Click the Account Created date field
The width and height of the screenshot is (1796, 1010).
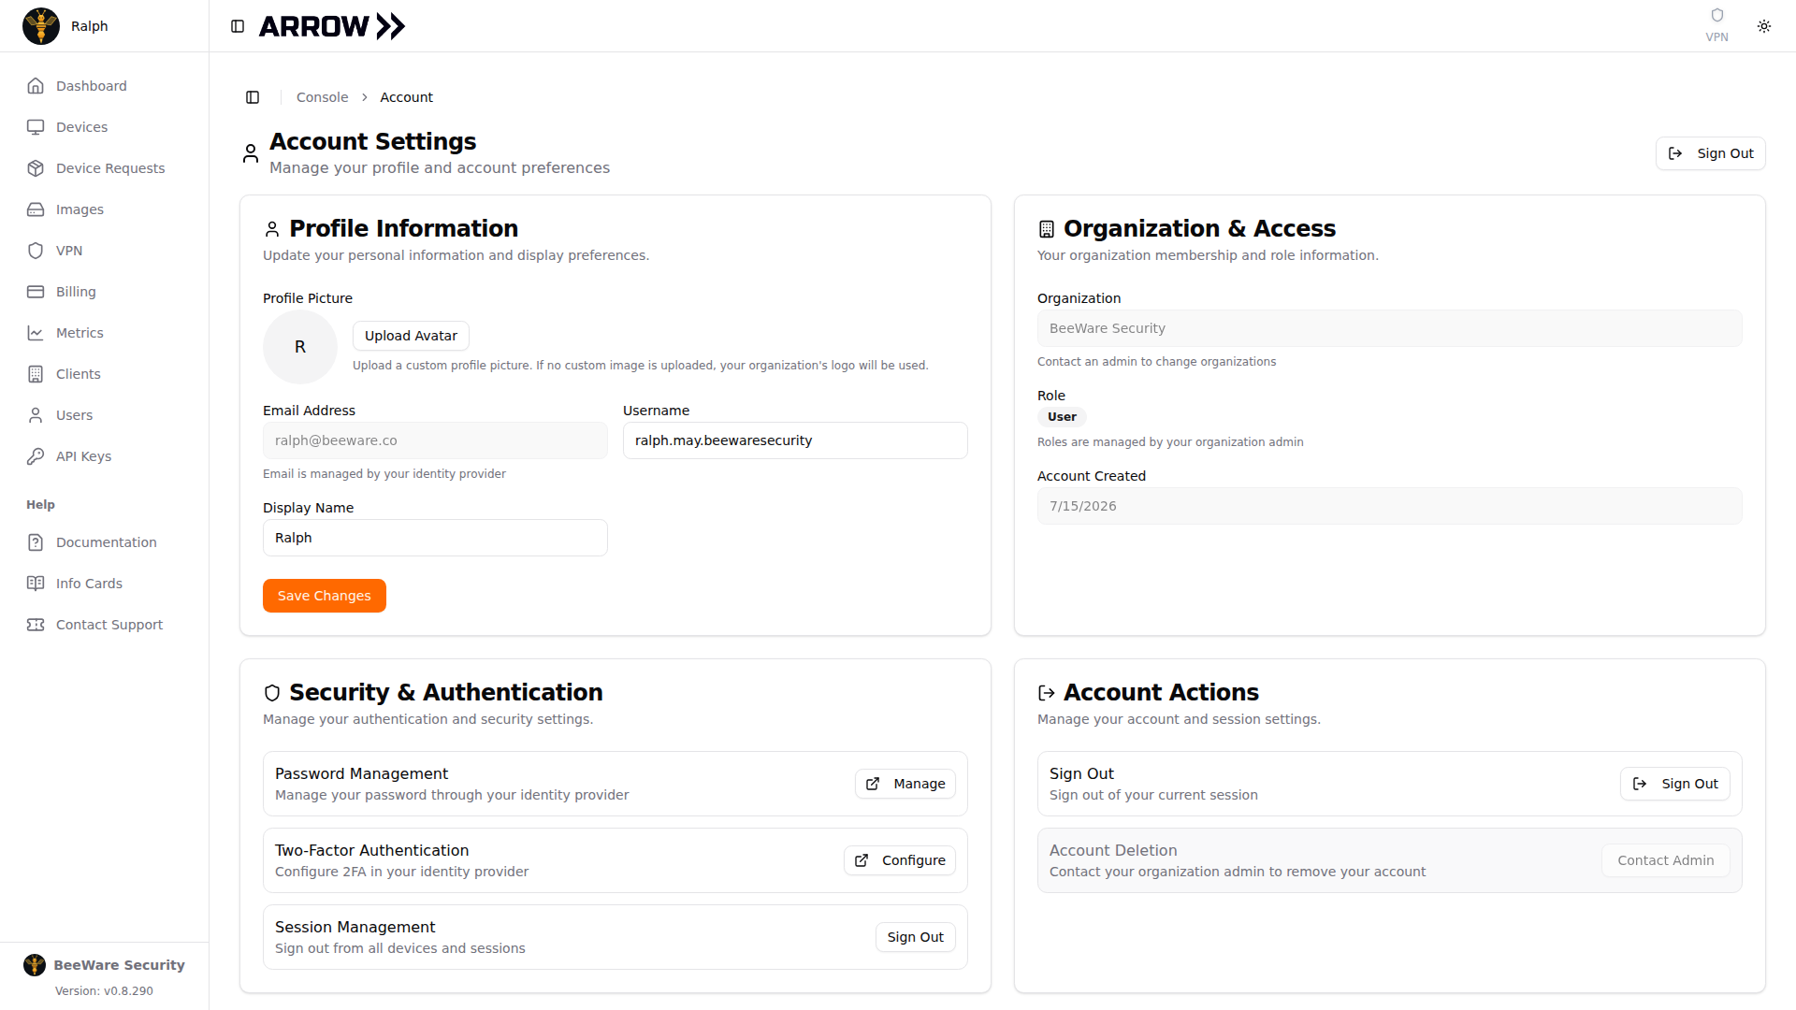tap(1389, 506)
